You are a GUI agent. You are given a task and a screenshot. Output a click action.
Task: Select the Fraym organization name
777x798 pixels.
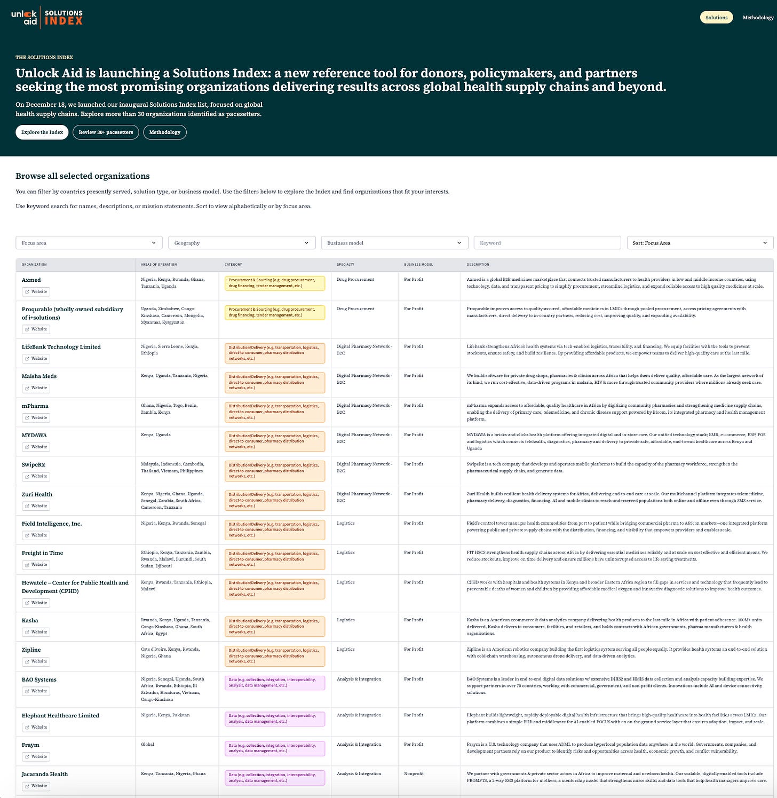(x=30, y=745)
